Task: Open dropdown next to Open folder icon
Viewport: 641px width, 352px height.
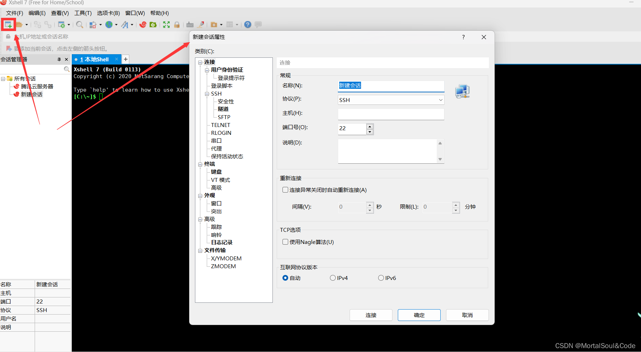Action: (x=27, y=25)
